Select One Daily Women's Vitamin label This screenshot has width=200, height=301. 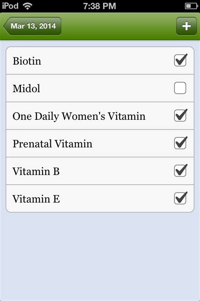point(79,116)
